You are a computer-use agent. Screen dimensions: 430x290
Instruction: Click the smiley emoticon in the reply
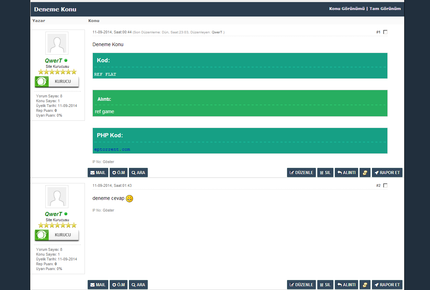click(129, 198)
